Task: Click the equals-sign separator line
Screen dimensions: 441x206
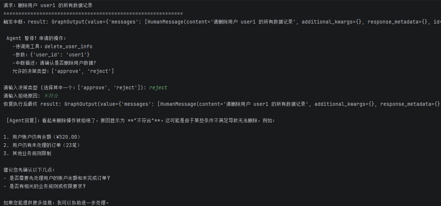Action: 93,13
